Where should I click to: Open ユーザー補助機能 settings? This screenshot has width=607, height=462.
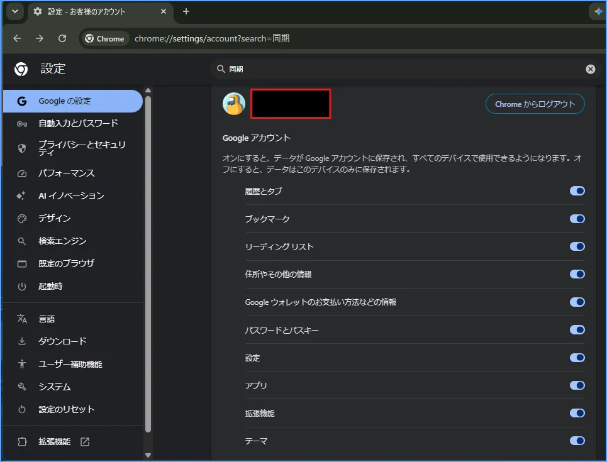click(73, 364)
